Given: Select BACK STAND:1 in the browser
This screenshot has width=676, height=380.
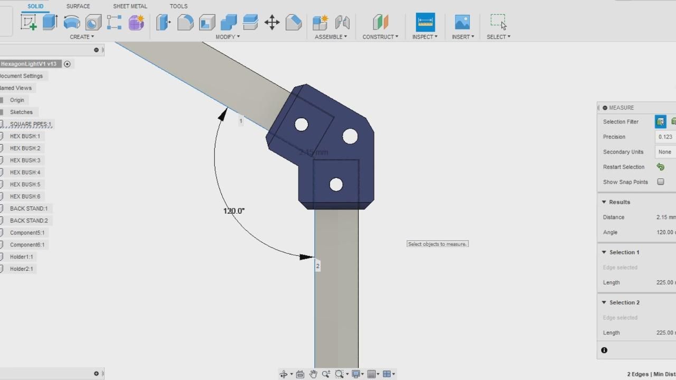Looking at the screenshot, I should 29,208.
